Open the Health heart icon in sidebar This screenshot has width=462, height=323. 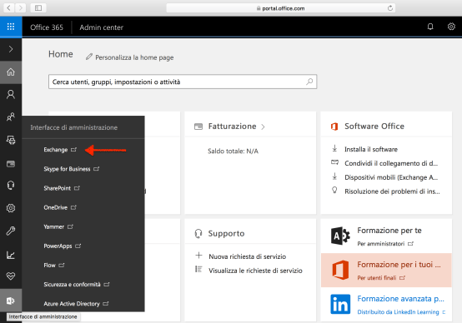pyautogui.click(x=11, y=276)
